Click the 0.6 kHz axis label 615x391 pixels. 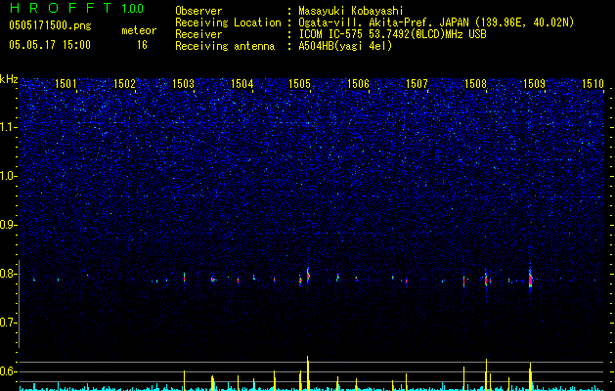pyautogui.click(x=8, y=371)
